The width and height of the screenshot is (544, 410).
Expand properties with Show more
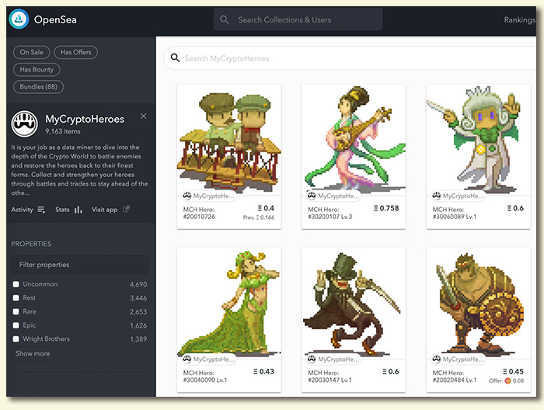point(33,353)
